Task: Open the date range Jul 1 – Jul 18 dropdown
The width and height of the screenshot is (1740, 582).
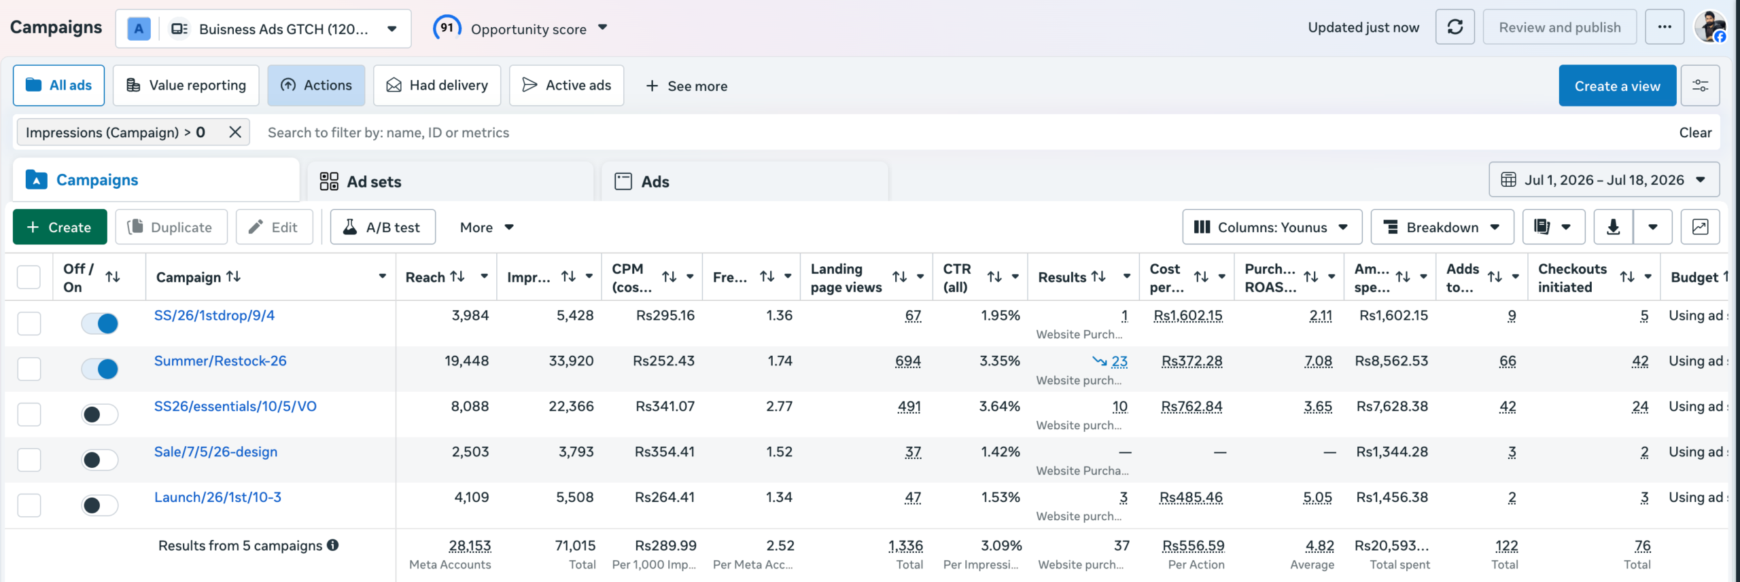Action: point(1604,180)
